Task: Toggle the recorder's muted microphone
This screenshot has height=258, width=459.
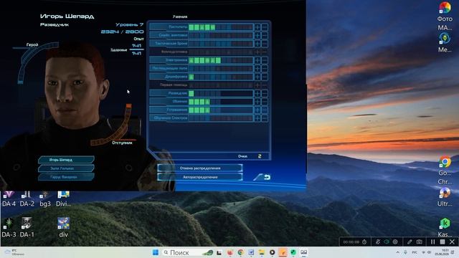Action: (378, 242)
